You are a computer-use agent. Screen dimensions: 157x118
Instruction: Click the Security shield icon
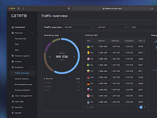click(13, 107)
